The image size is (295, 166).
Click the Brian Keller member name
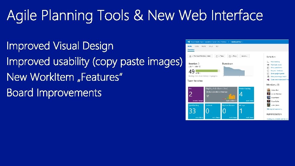coord(275,102)
